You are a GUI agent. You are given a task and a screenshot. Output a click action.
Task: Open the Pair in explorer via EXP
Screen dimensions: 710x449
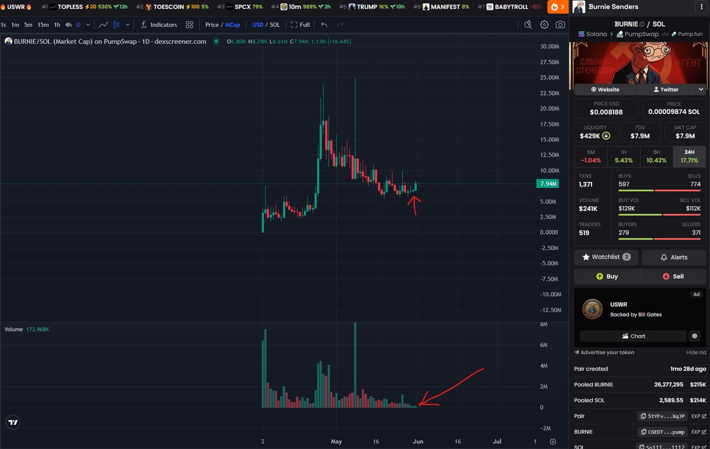(699, 416)
